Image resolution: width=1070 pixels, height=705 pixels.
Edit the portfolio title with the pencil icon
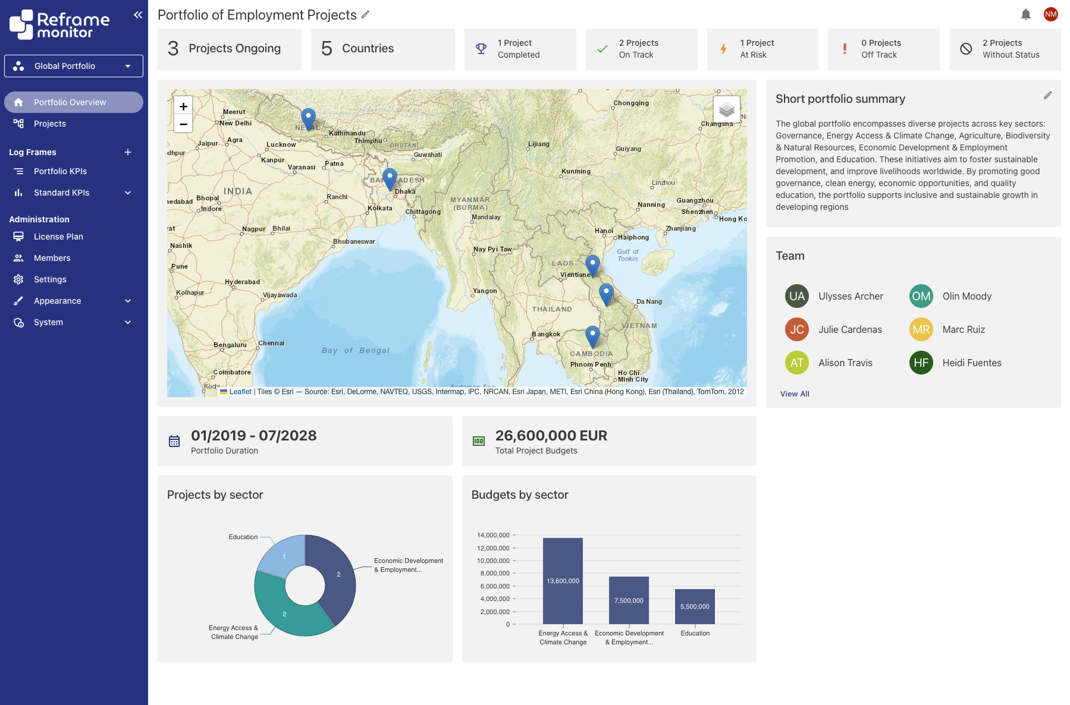coord(365,14)
